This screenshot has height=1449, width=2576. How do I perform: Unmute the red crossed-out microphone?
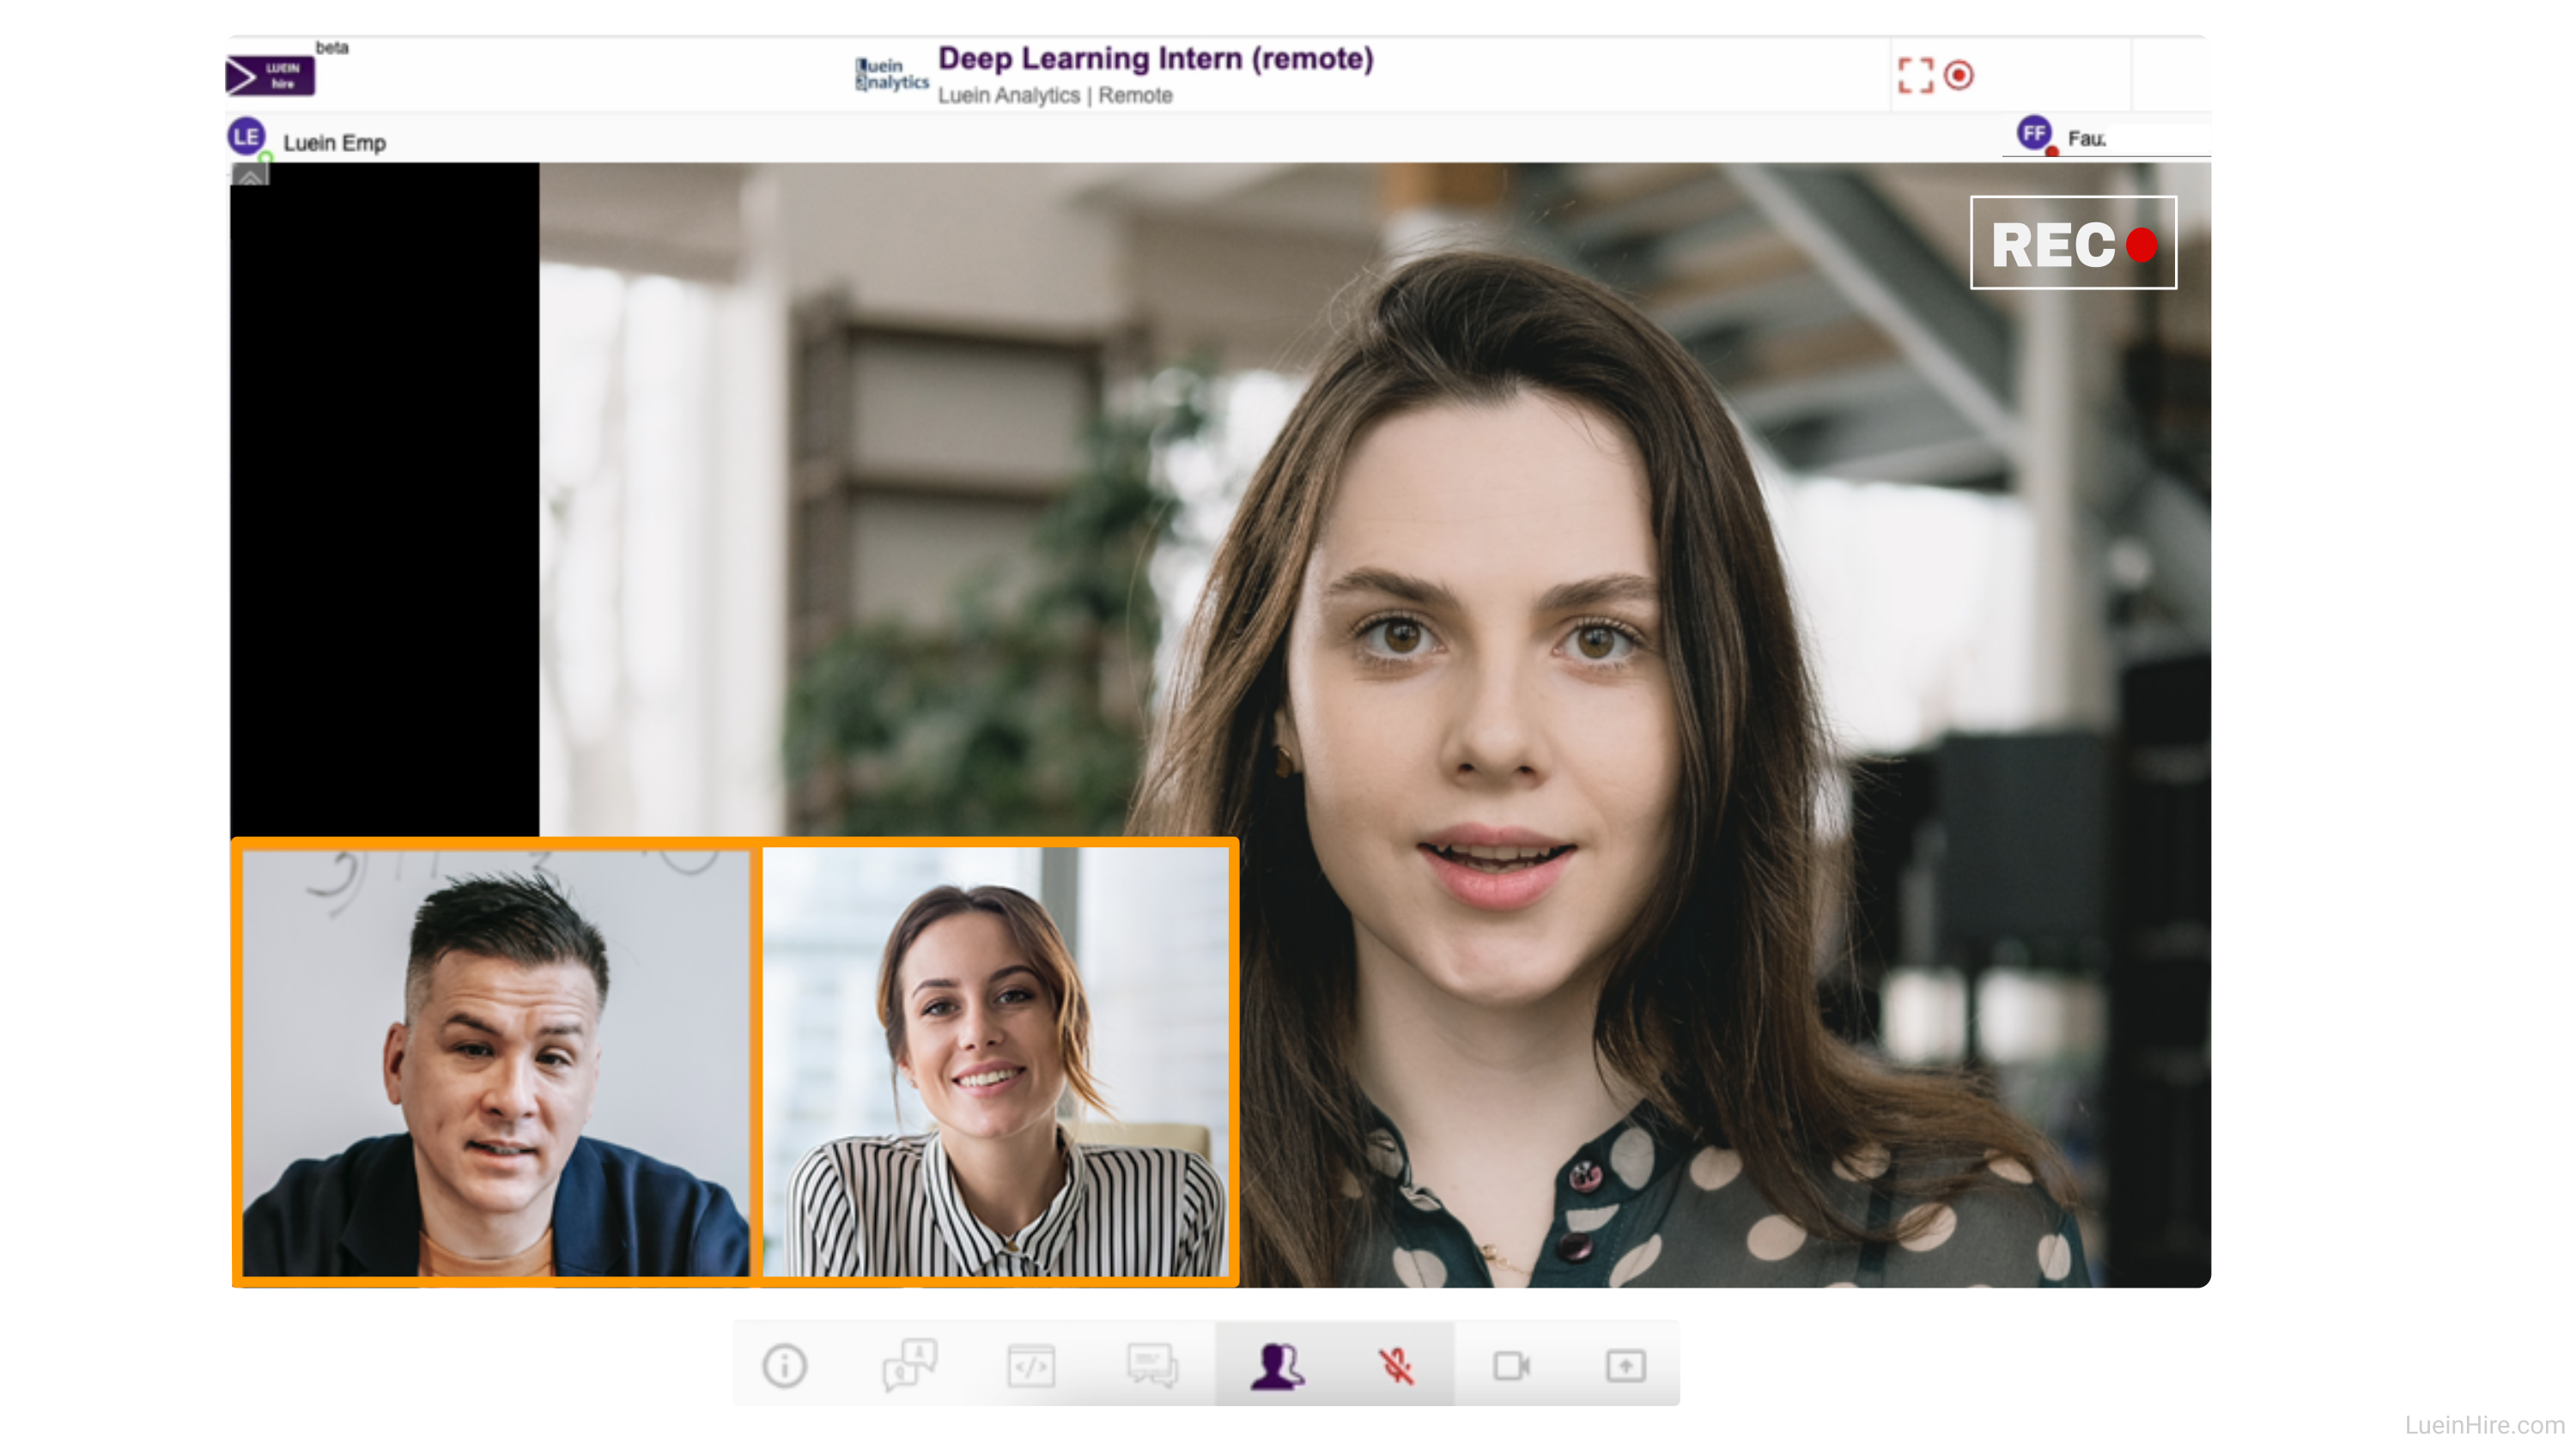1396,1365
